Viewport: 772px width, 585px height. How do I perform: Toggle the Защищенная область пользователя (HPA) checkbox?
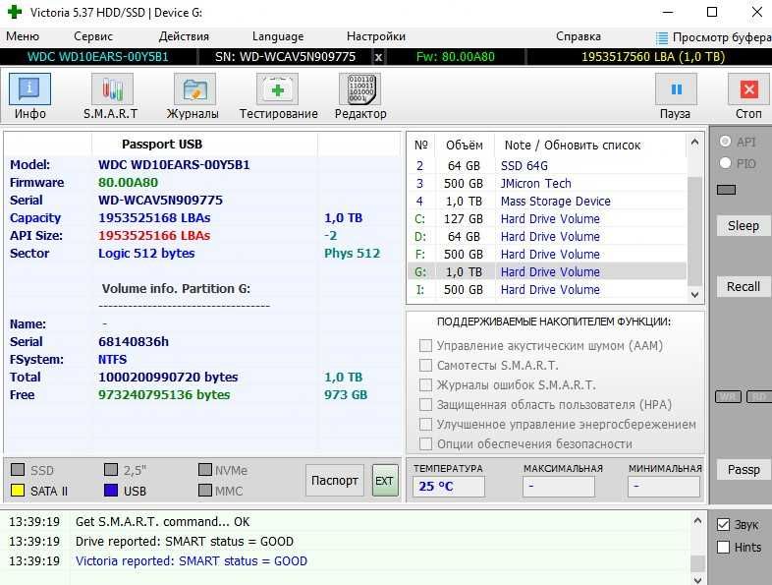[425, 405]
